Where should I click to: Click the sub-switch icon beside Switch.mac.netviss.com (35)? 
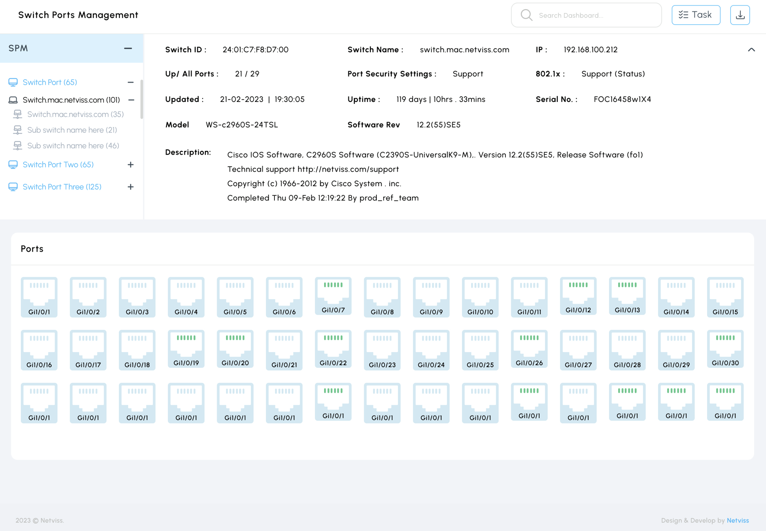[18, 114]
